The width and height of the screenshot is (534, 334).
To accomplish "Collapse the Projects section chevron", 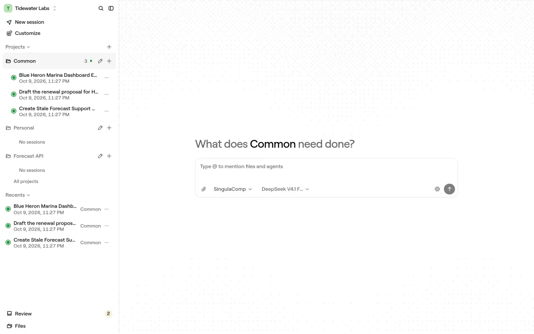I will [x=28, y=47].
